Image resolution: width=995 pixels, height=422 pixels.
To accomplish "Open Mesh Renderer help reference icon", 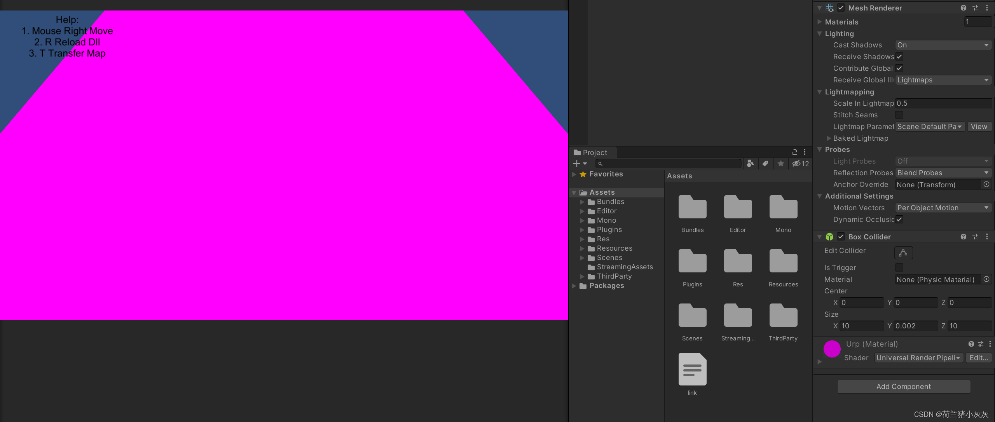I will click(963, 8).
